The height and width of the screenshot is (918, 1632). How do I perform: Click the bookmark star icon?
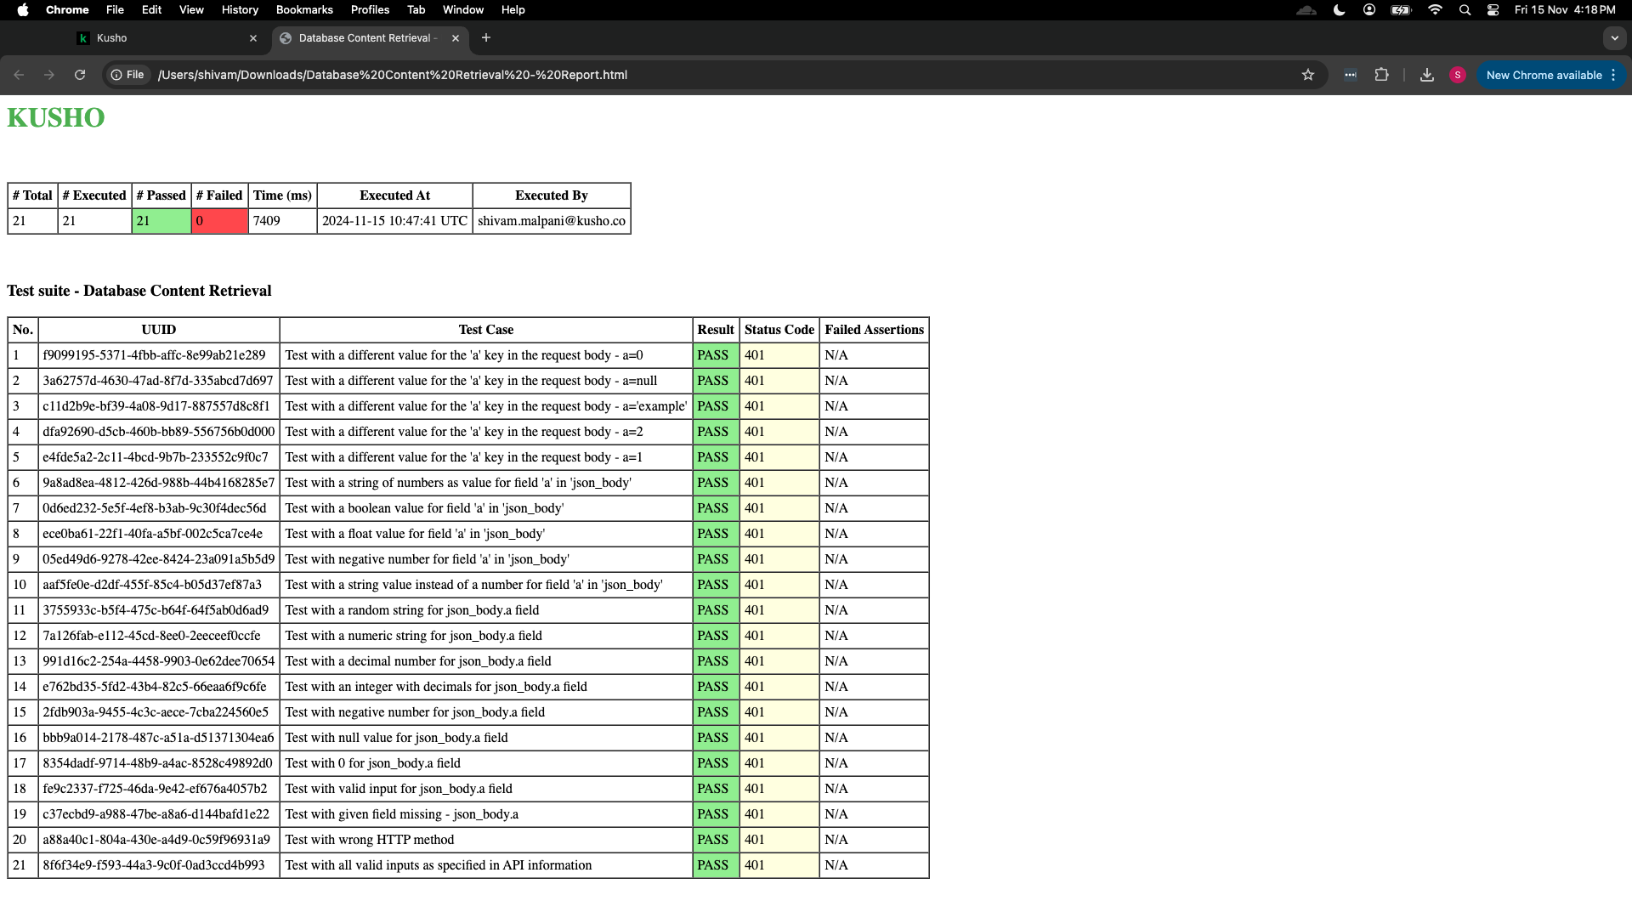pyautogui.click(x=1308, y=75)
